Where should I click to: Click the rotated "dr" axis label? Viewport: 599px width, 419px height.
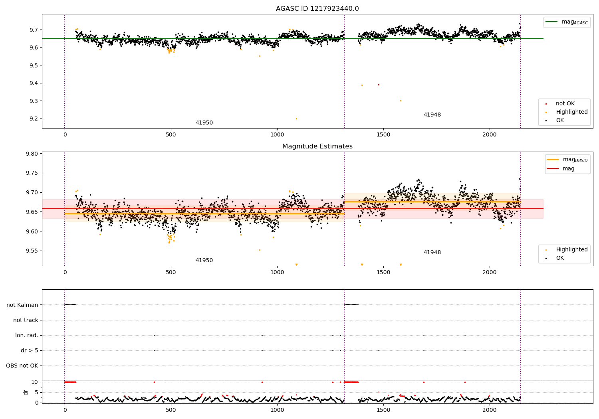[x=26, y=392]
